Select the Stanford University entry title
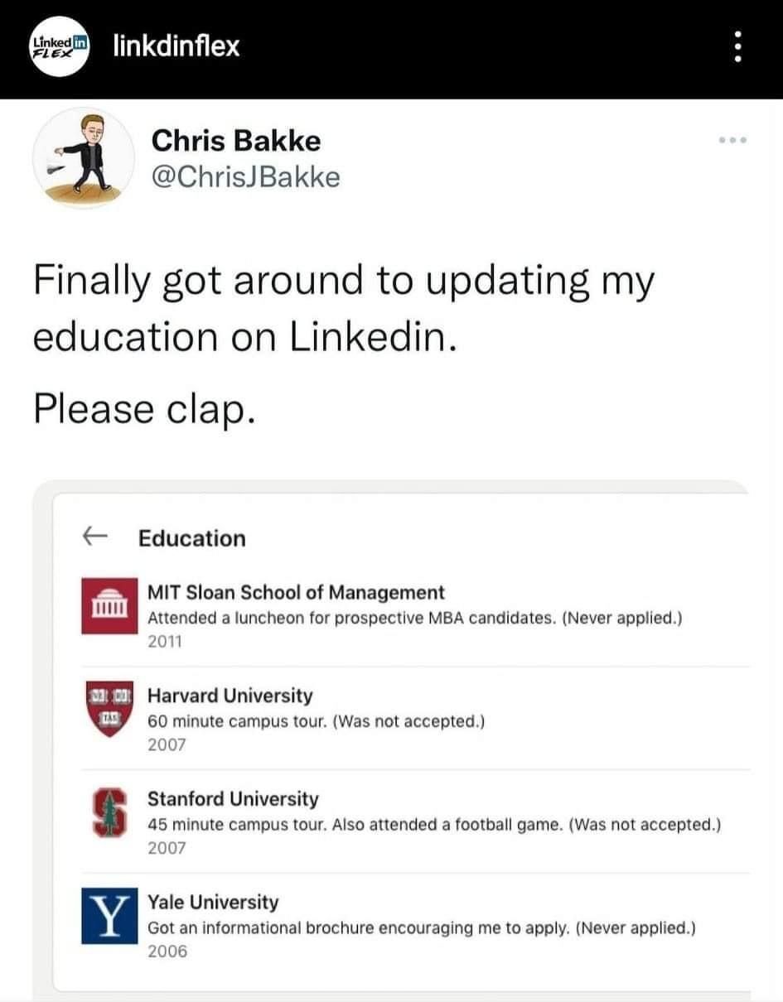The image size is (783, 1002). 233,798
